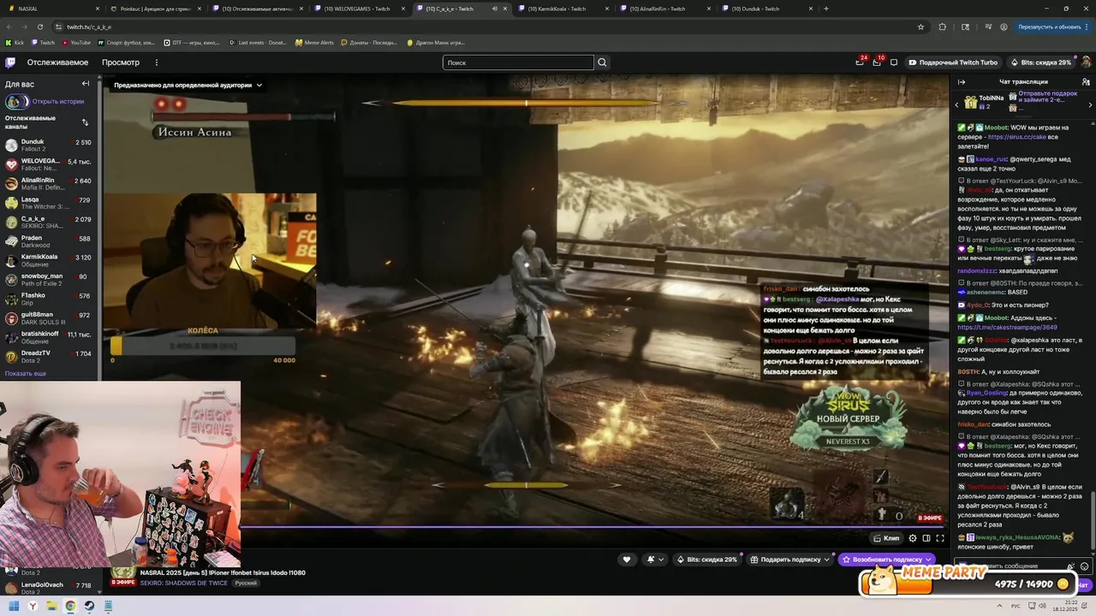Open Dunduk channel in sidebar
The image size is (1096, 616).
tap(50, 145)
